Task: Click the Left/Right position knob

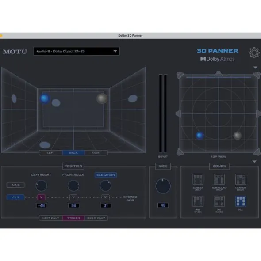Action: pos(41,185)
